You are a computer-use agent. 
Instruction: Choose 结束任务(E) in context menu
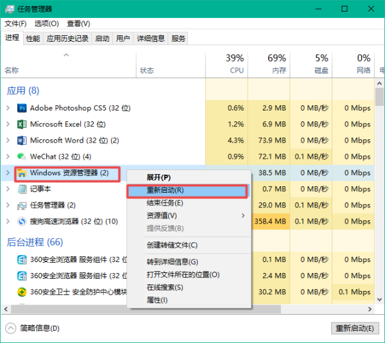(189, 203)
